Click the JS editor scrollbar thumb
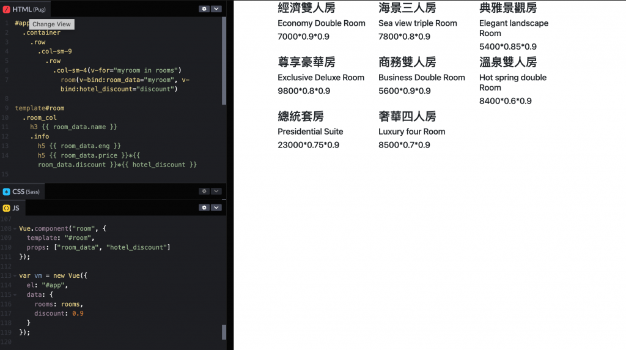The width and height of the screenshot is (626, 350). point(224,332)
